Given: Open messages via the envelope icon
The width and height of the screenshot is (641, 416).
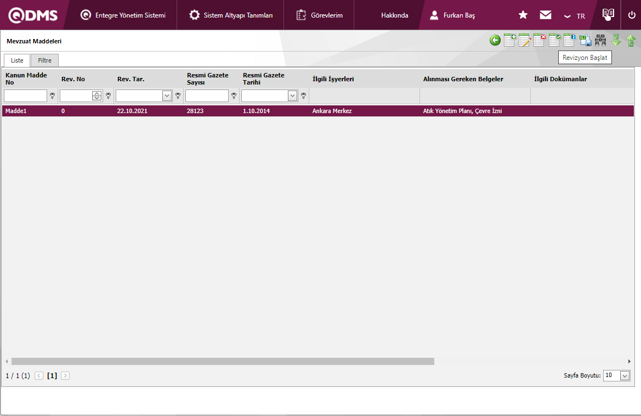Looking at the screenshot, I should click(x=546, y=15).
